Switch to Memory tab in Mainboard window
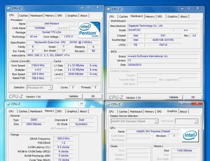 tap(150, 16)
